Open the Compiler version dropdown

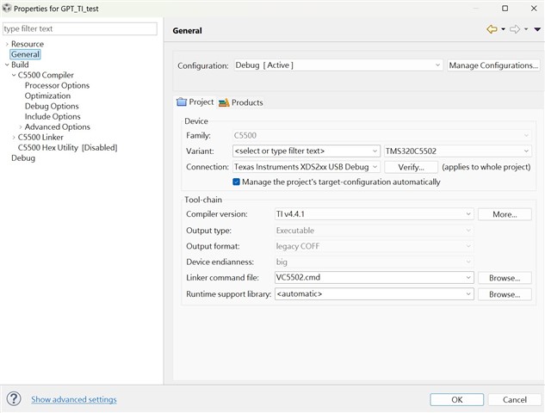point(374,214)
